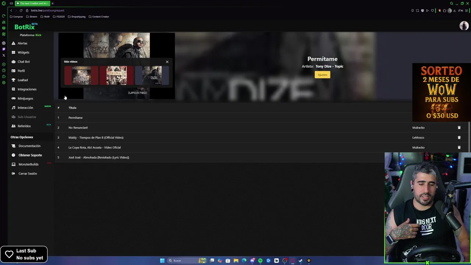Open the Chat Bot section

[24, 61]
